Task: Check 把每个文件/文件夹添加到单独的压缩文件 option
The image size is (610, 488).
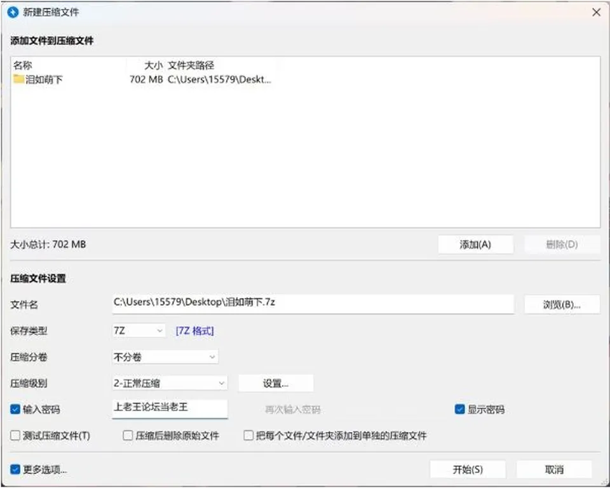Action: [x=248, y=435]
